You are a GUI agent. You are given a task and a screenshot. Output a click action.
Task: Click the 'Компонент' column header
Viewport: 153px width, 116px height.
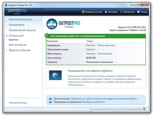52,41
